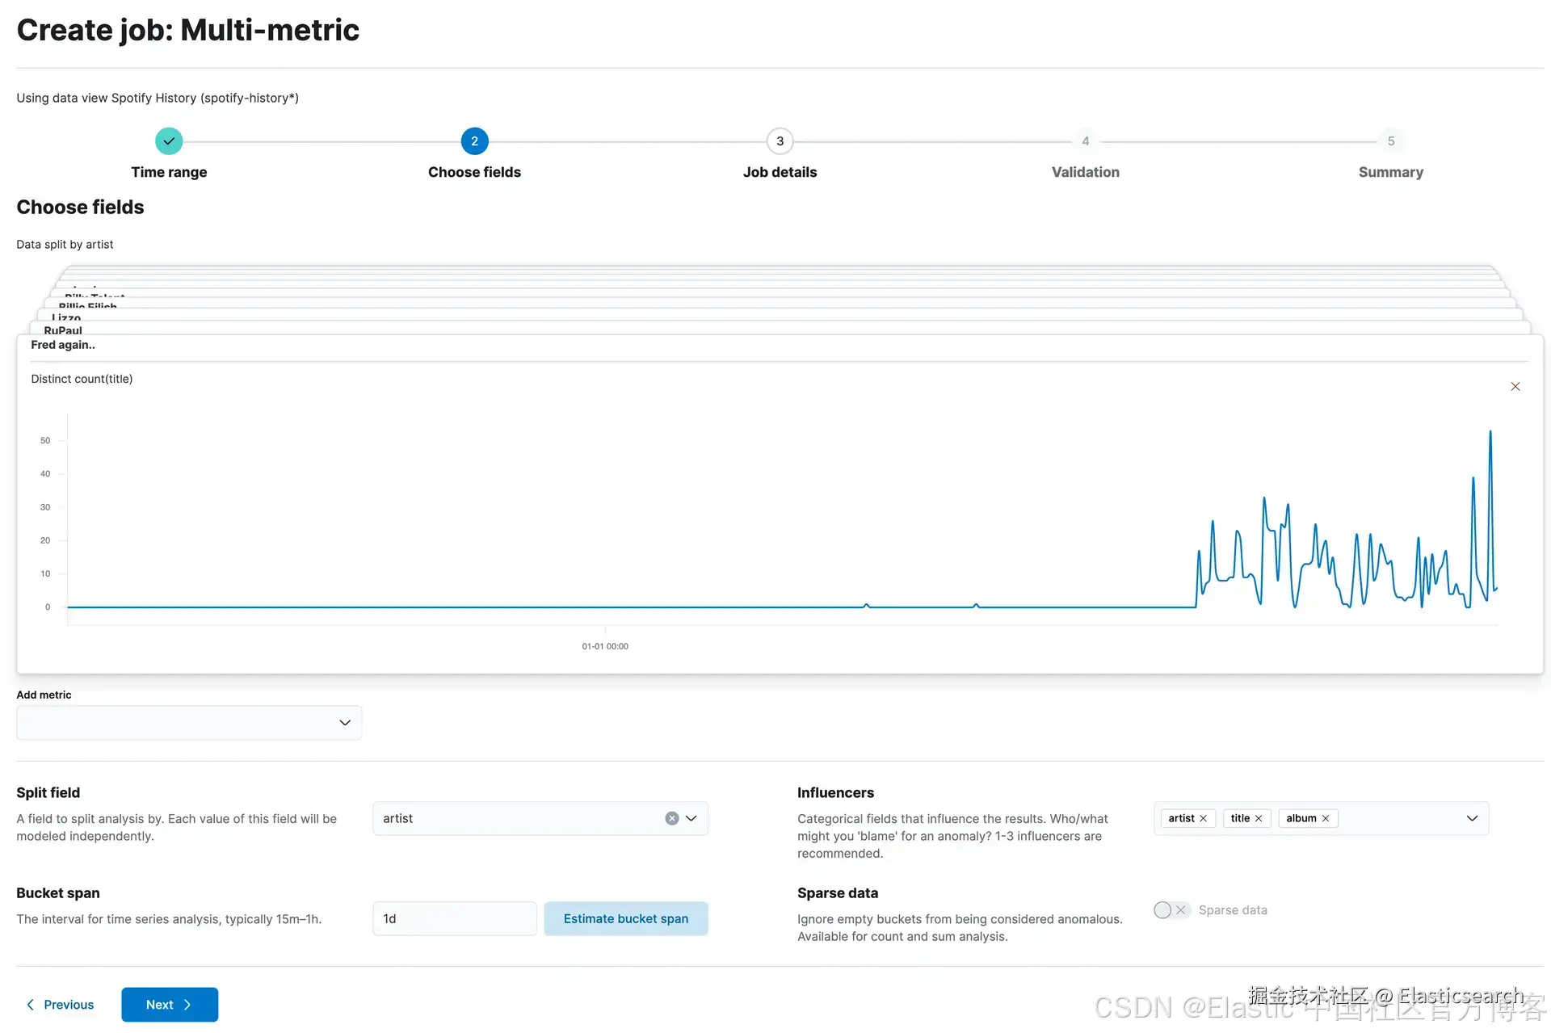Expand the Influencers combo box arrow
The width and height of the screenshot is (1551, 1033).
(1472, 818)
